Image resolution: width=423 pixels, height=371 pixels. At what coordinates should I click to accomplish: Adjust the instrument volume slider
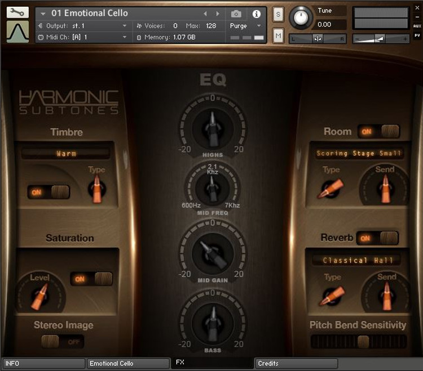[381, 39]
